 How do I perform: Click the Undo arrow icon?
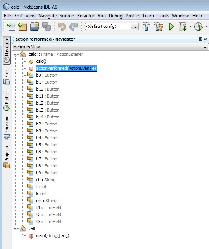[x=62, y=26]
